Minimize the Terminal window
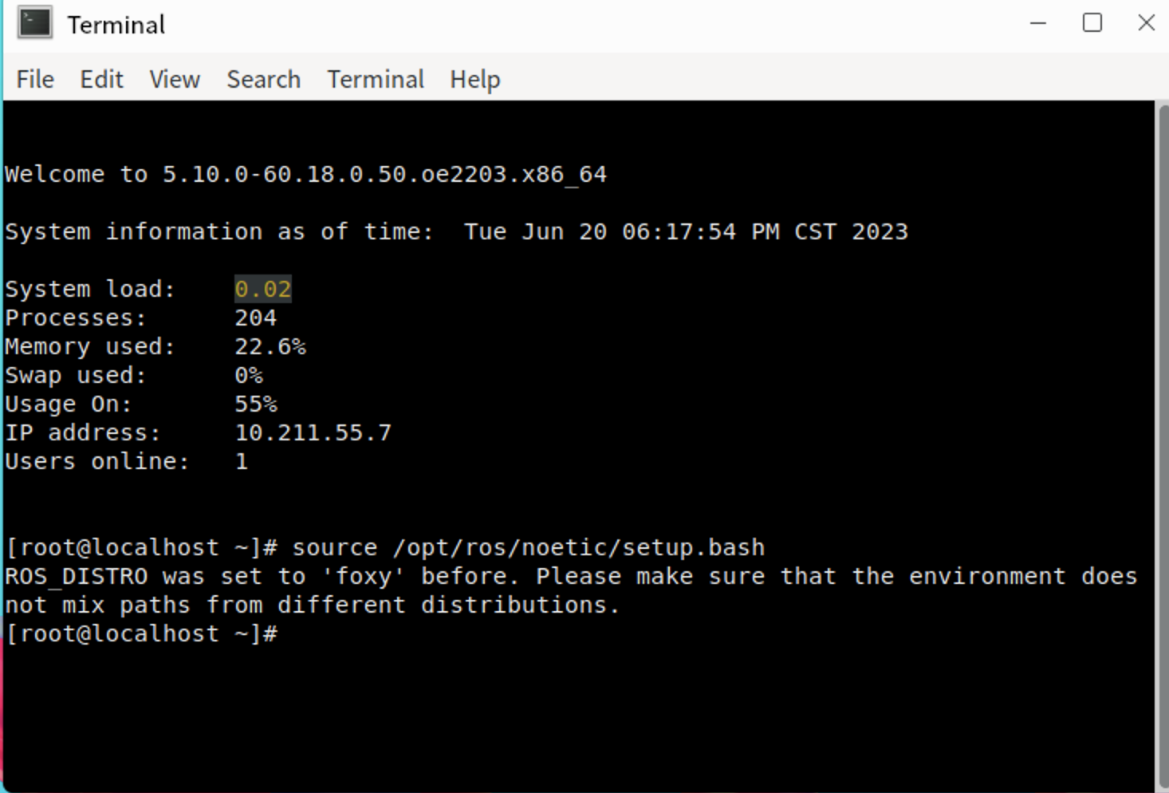The height and width of the screenshot is (793, 1169). (1037, 23)
